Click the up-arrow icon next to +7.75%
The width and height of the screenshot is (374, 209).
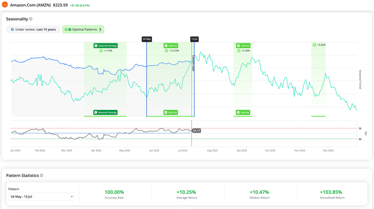click(101, 51)
